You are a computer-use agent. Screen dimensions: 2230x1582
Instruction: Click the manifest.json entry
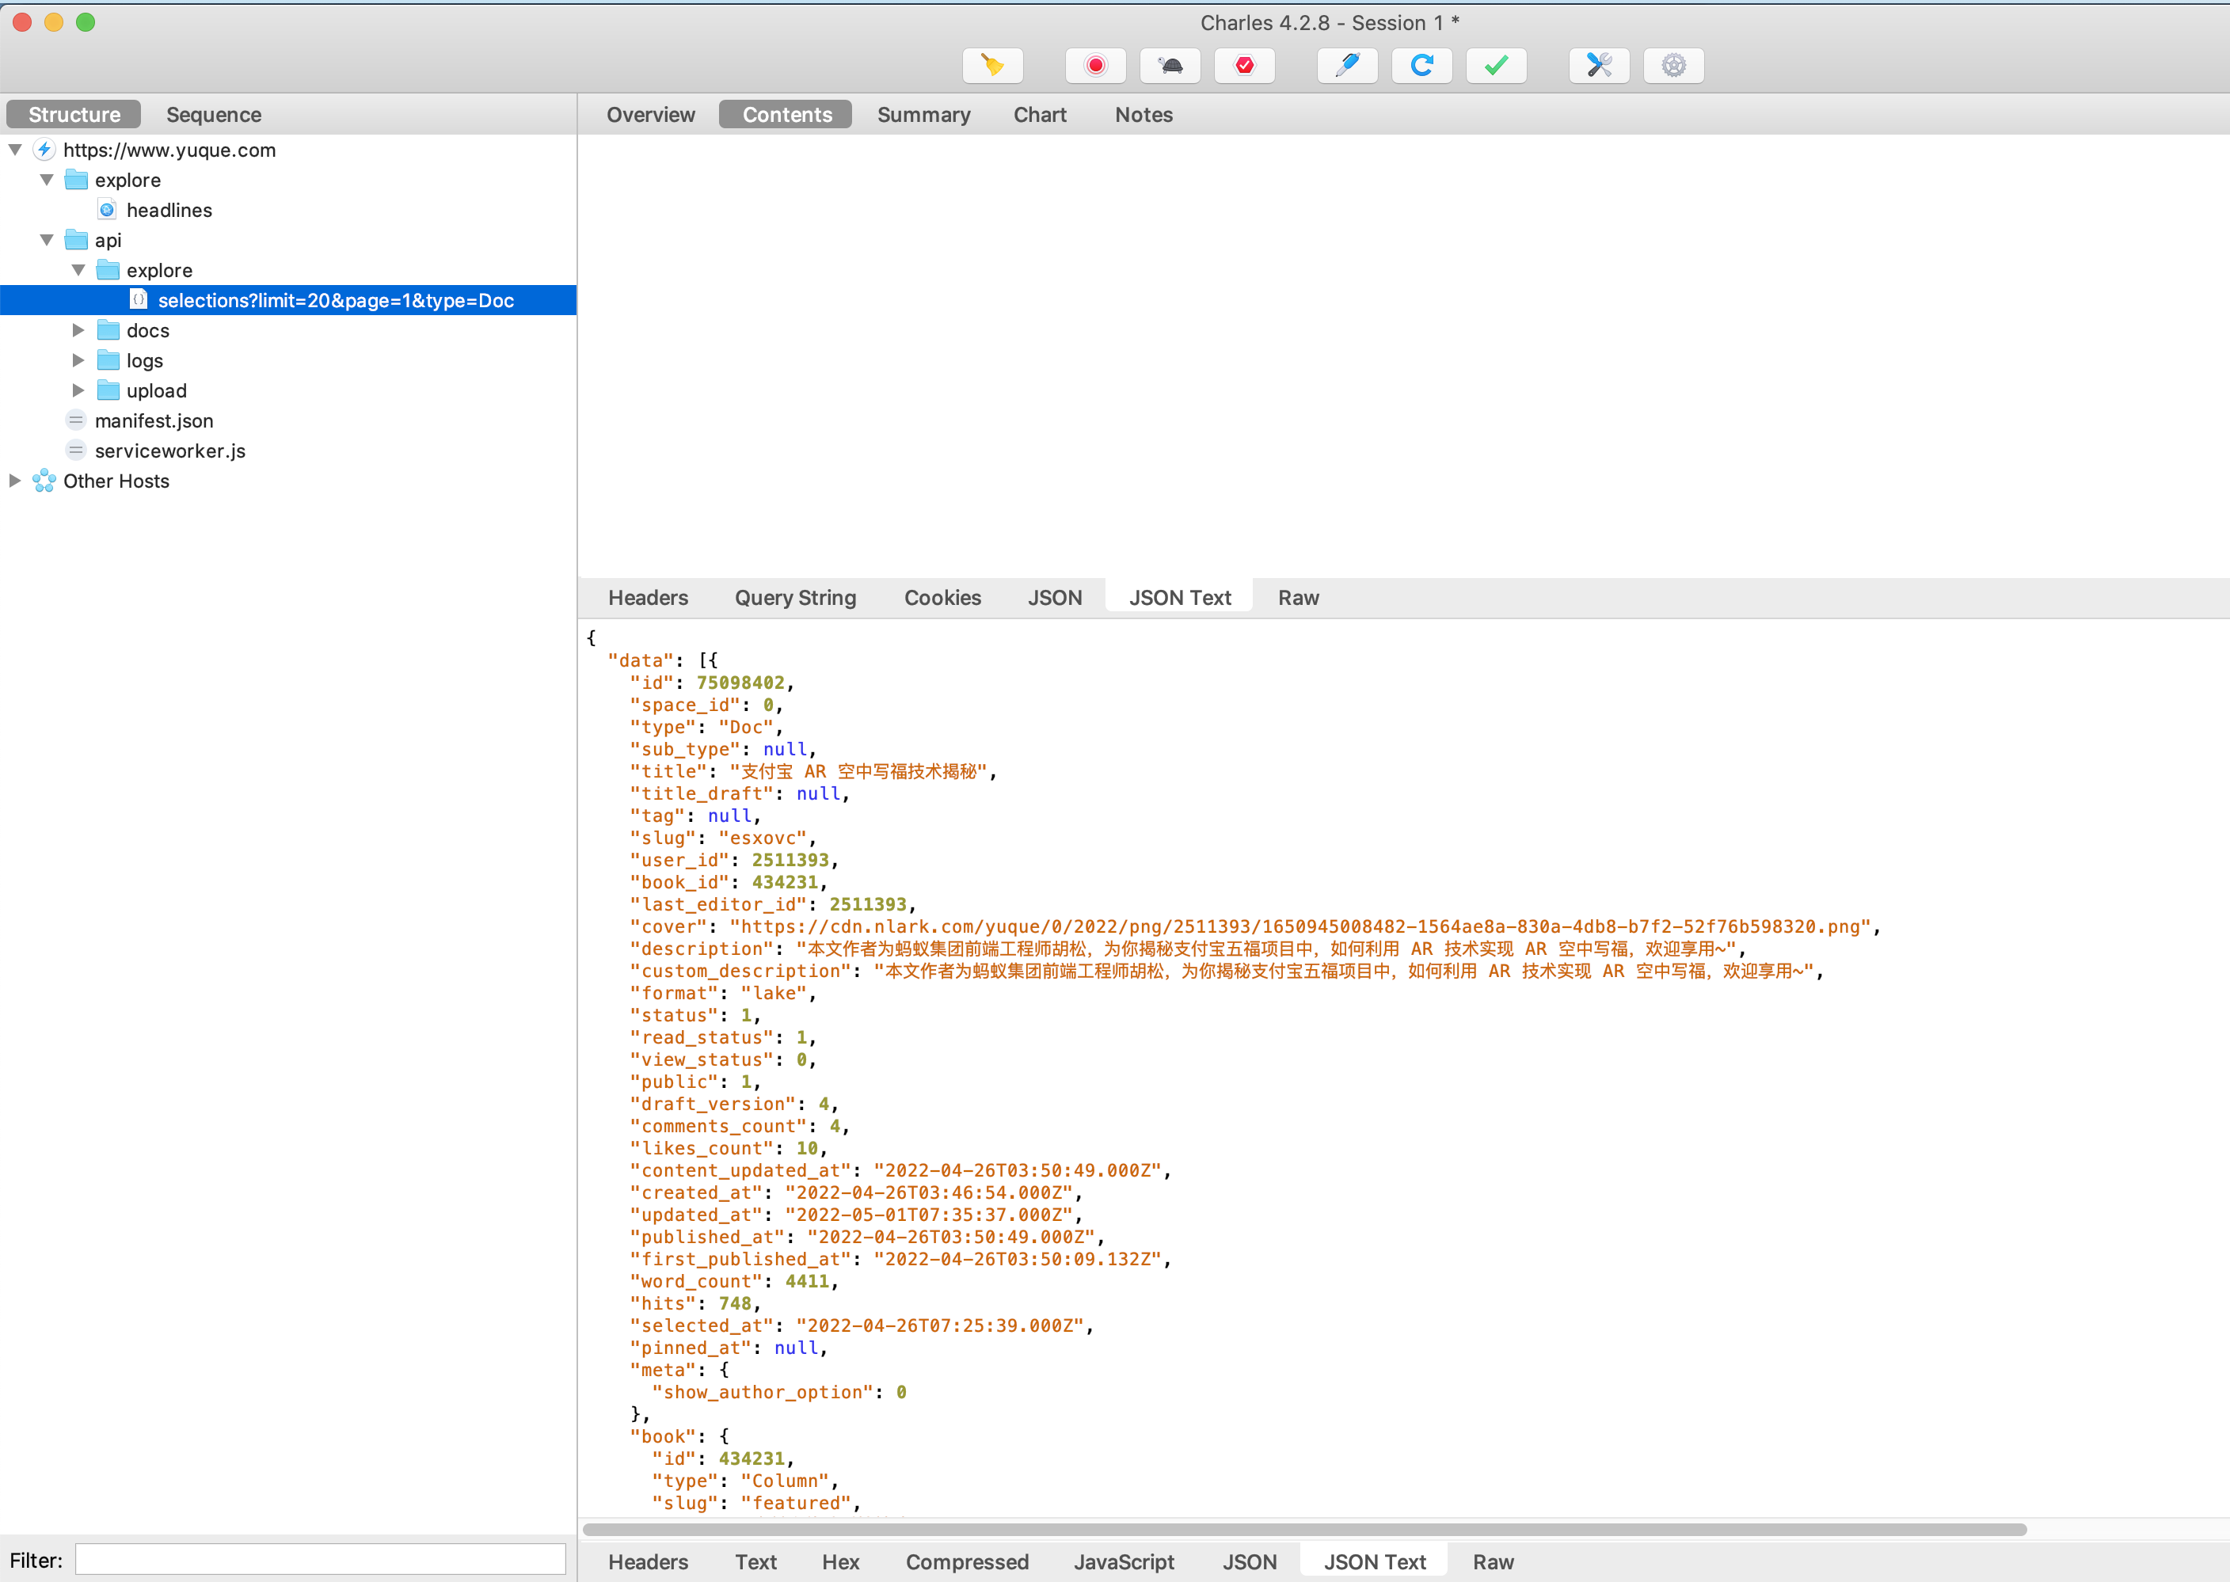(153, 420)
